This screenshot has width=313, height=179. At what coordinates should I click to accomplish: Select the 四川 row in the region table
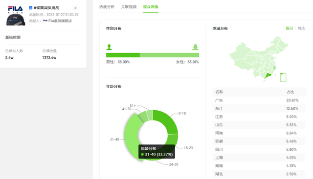click(x=259, y=149)
